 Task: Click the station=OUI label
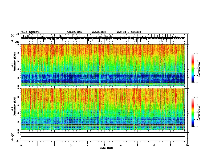click(99, 32)
